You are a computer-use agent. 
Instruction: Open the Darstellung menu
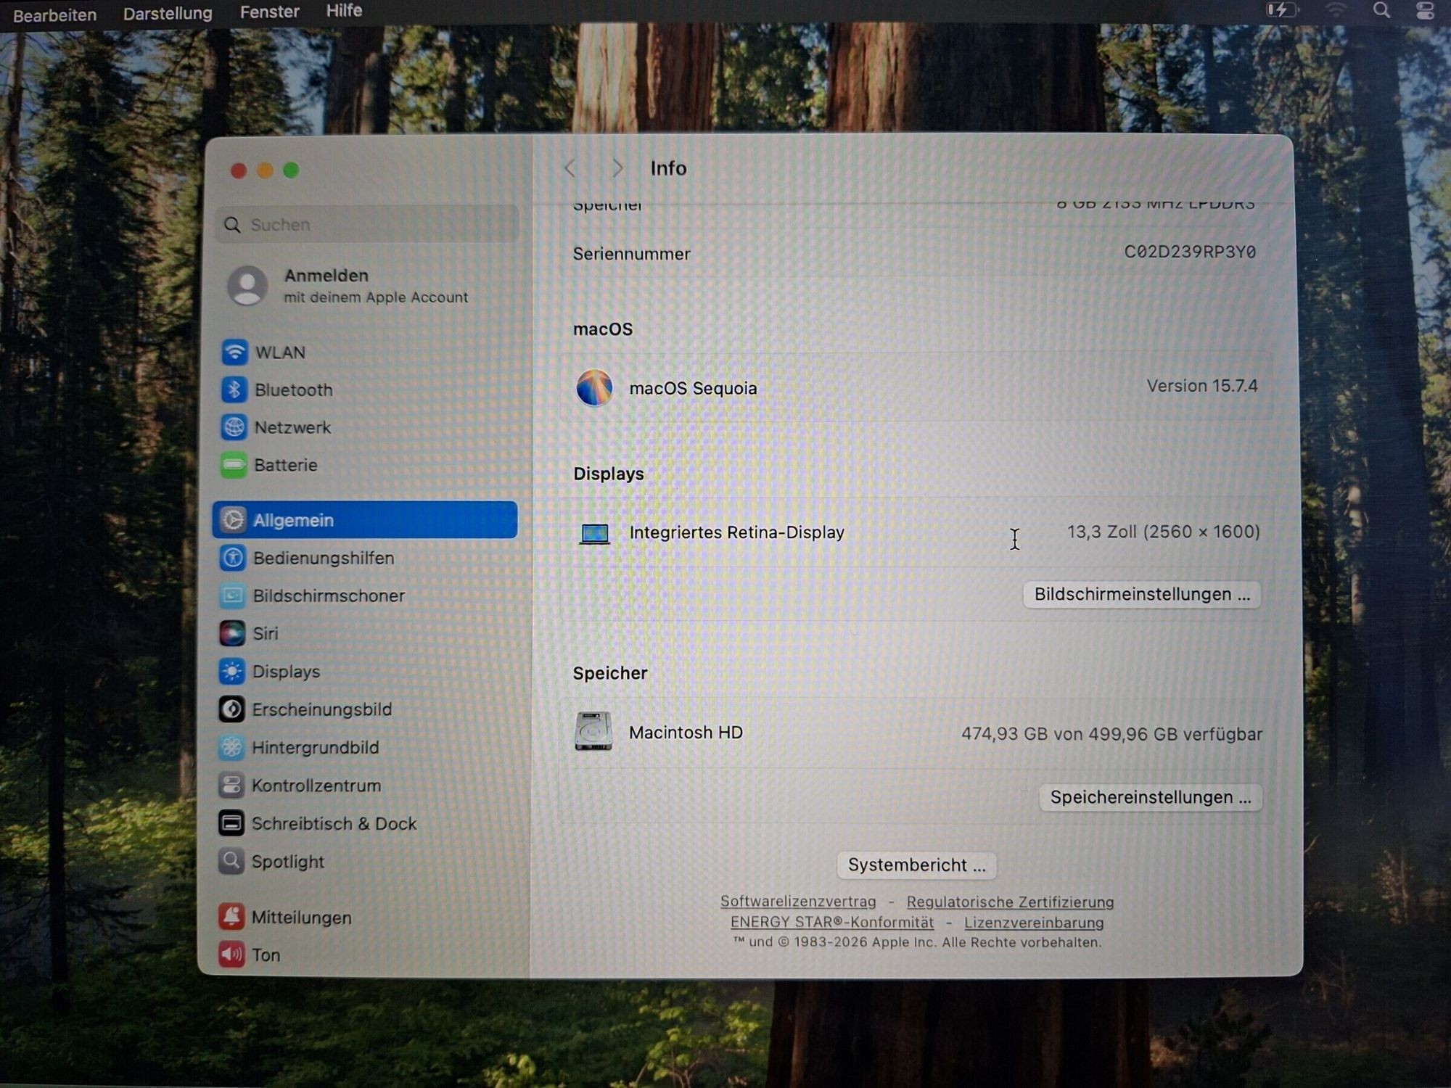pos(168,13)
